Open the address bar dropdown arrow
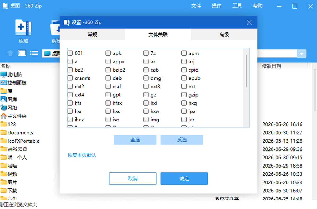Image resolution: width=317 pixels, height=209 pixels. pos(301,54)
